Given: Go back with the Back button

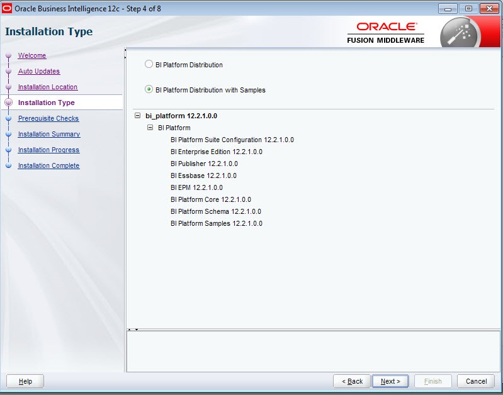Looking at the screenshot, I should (x=352, y=381).
